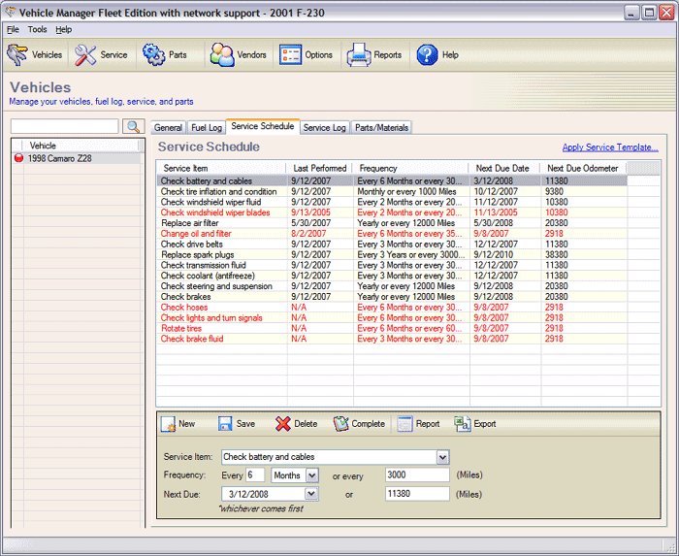Click Apply Service Template link
679x556 pixels.
click(610, 147)
